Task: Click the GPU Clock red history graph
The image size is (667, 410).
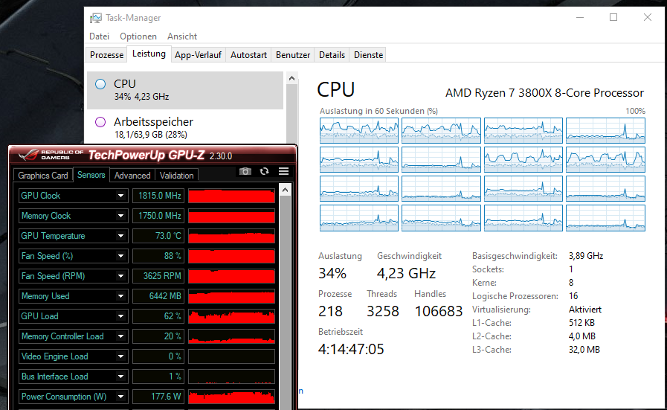Action: [x=231, y=196]
